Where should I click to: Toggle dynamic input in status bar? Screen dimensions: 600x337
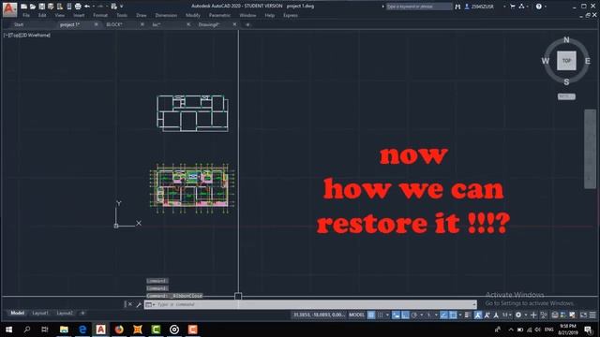tap(396, 315)
